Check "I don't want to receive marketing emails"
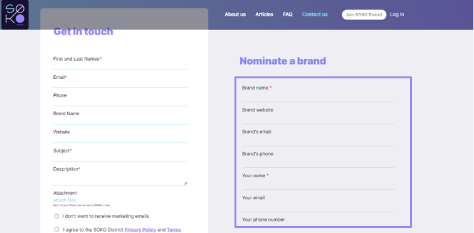474x233 pixels. pyautogui.click(x=56, y=216)
